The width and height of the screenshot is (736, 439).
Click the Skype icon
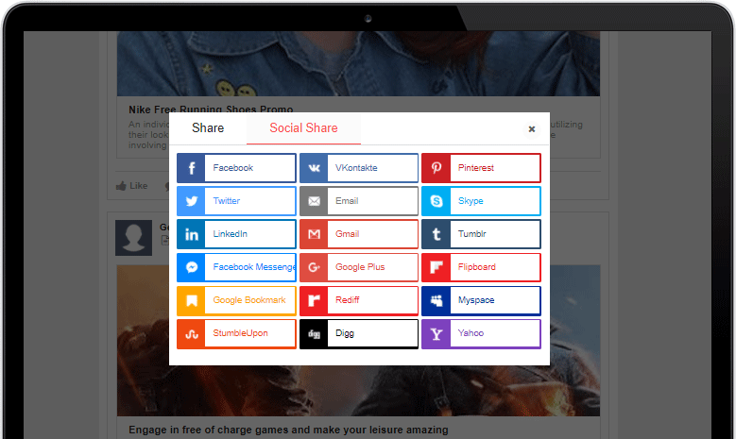coord(436,201)
